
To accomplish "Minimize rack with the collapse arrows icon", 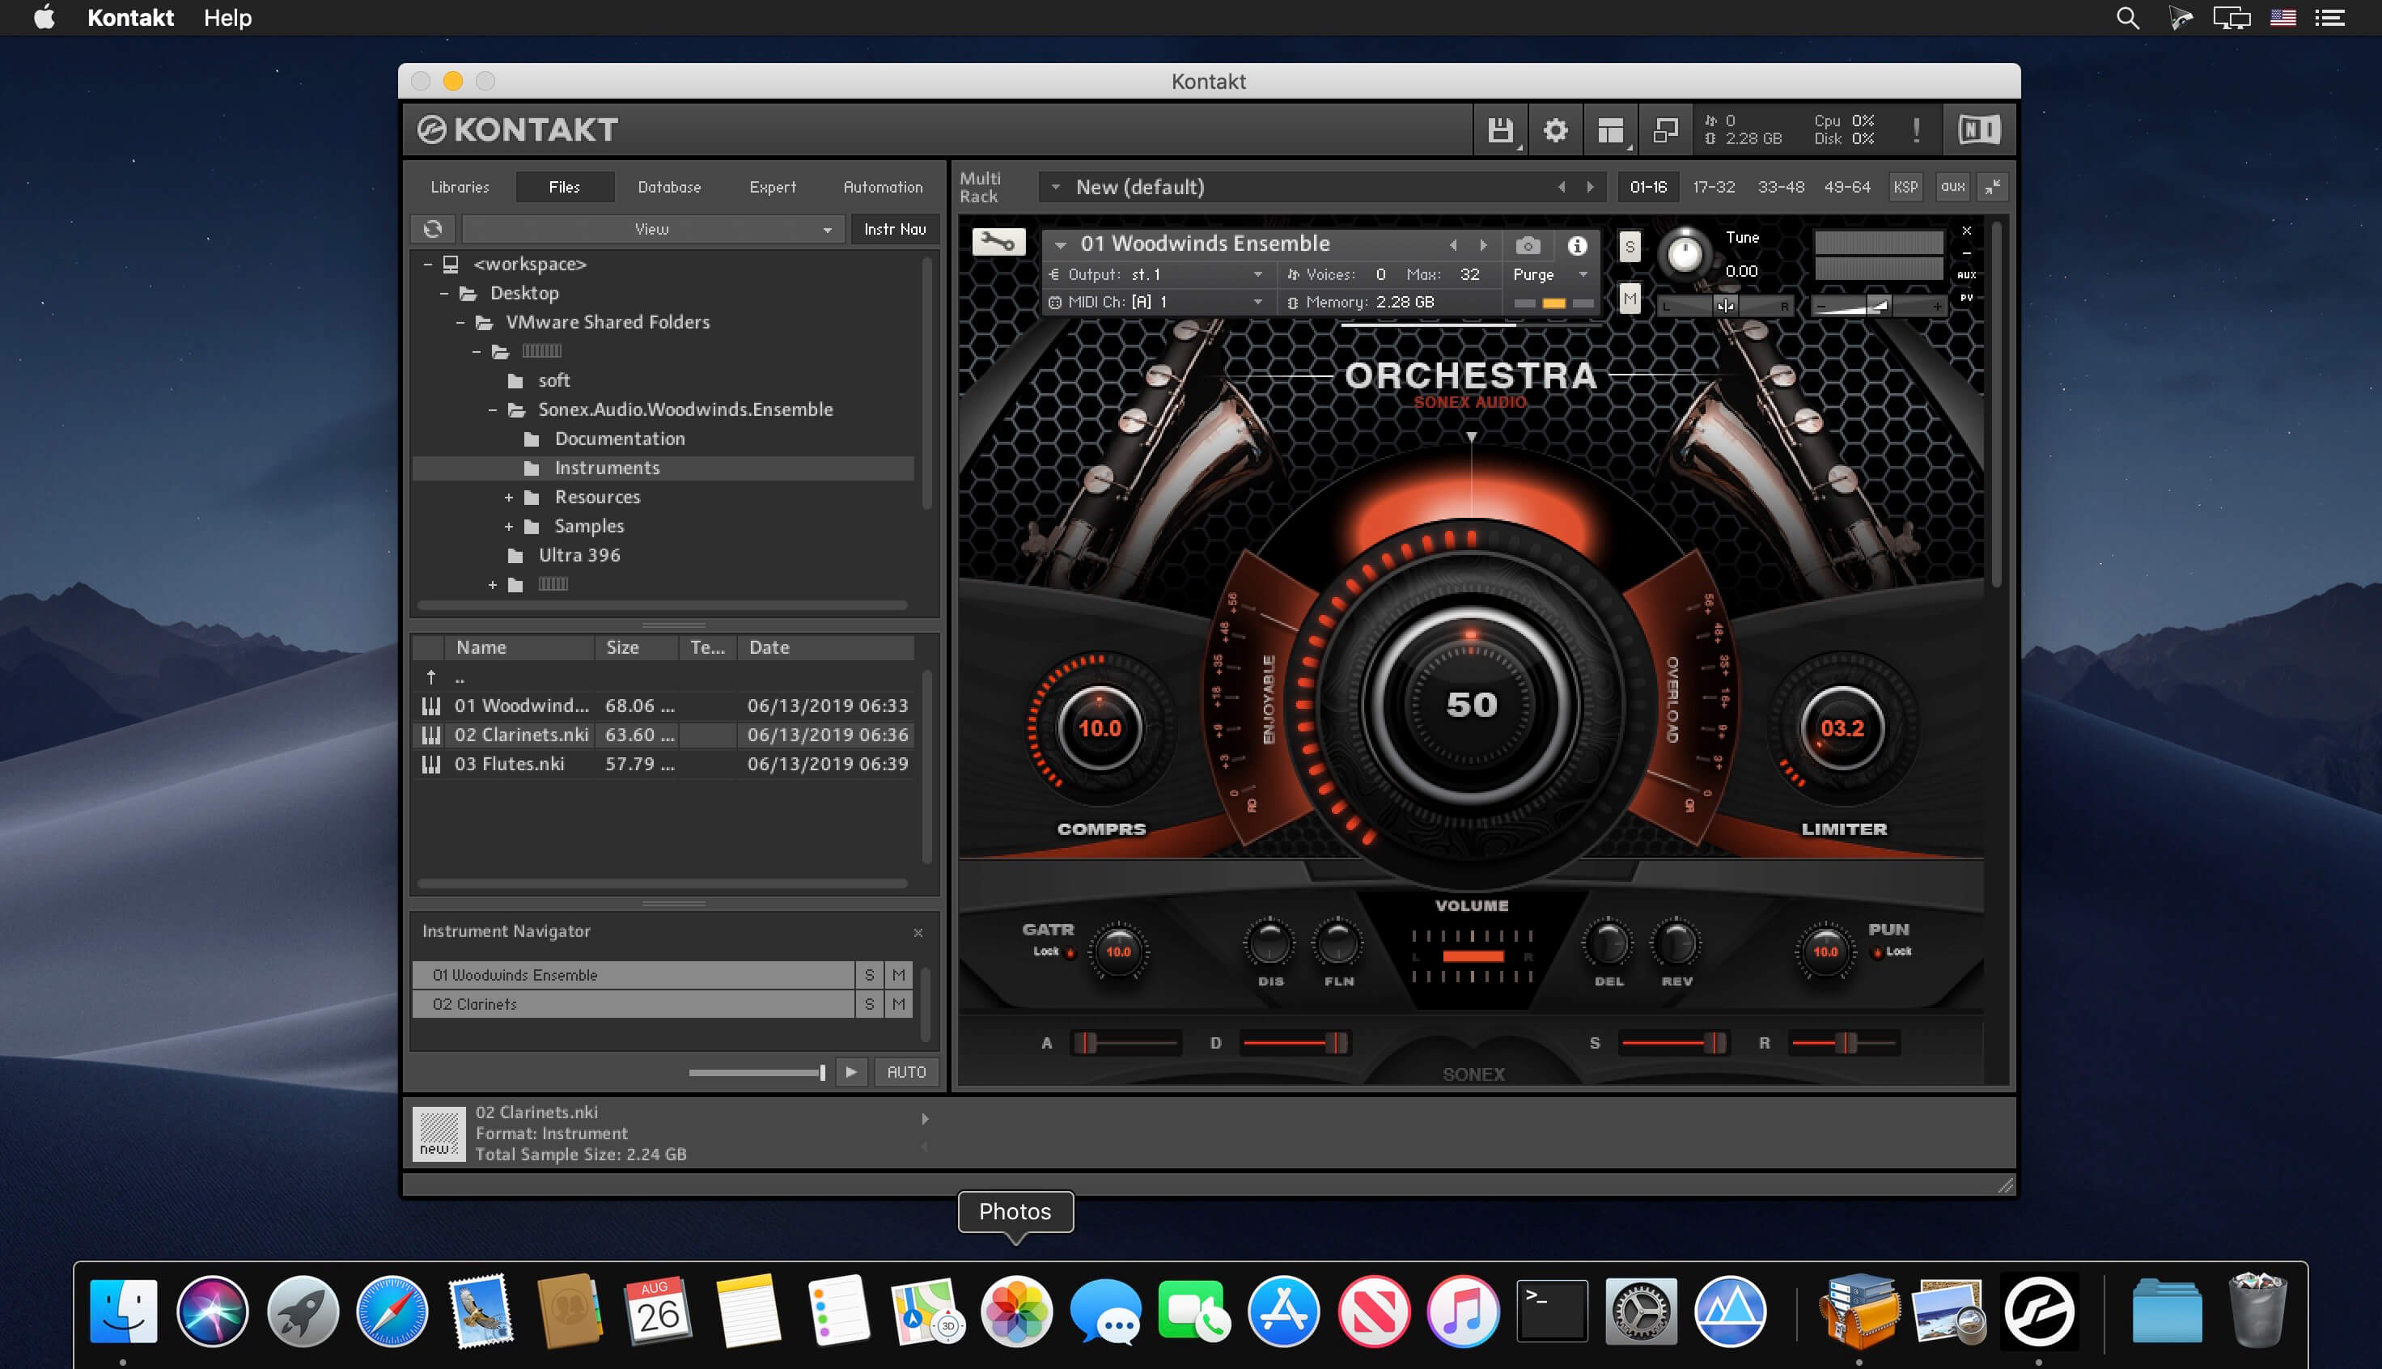I will pos(1992,187).
